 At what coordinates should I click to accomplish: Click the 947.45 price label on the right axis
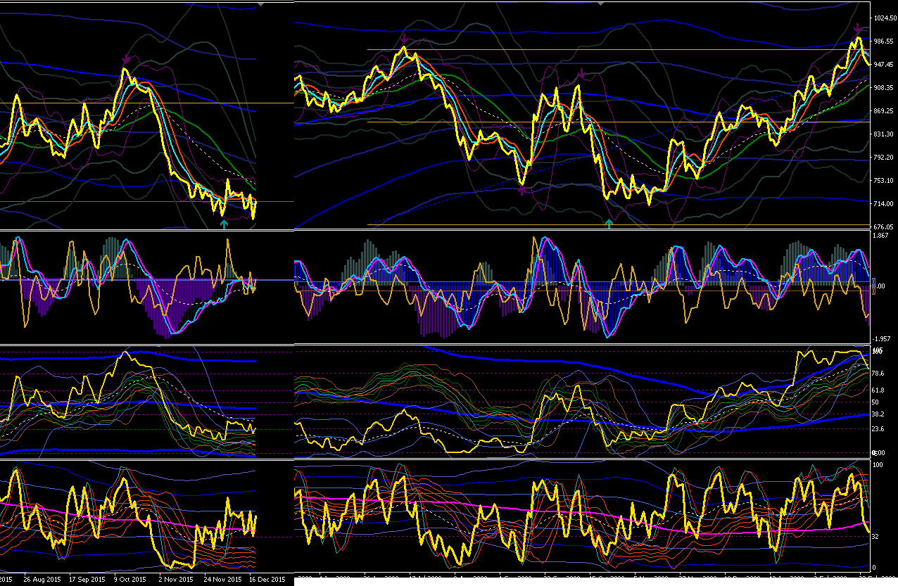click(883, 65)
